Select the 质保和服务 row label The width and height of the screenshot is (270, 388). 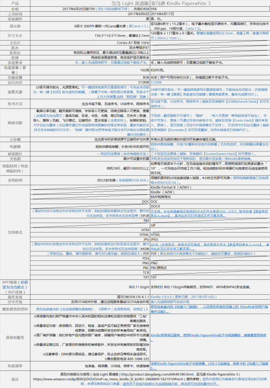pyautogui.click(x=15, y=338)
